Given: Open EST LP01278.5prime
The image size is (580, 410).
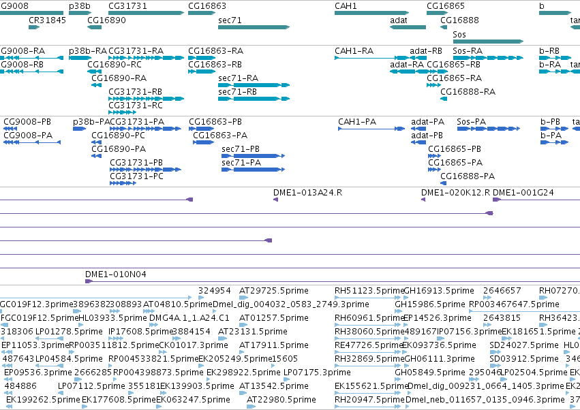Looking at the screenshot, I should tap(69, 331).
